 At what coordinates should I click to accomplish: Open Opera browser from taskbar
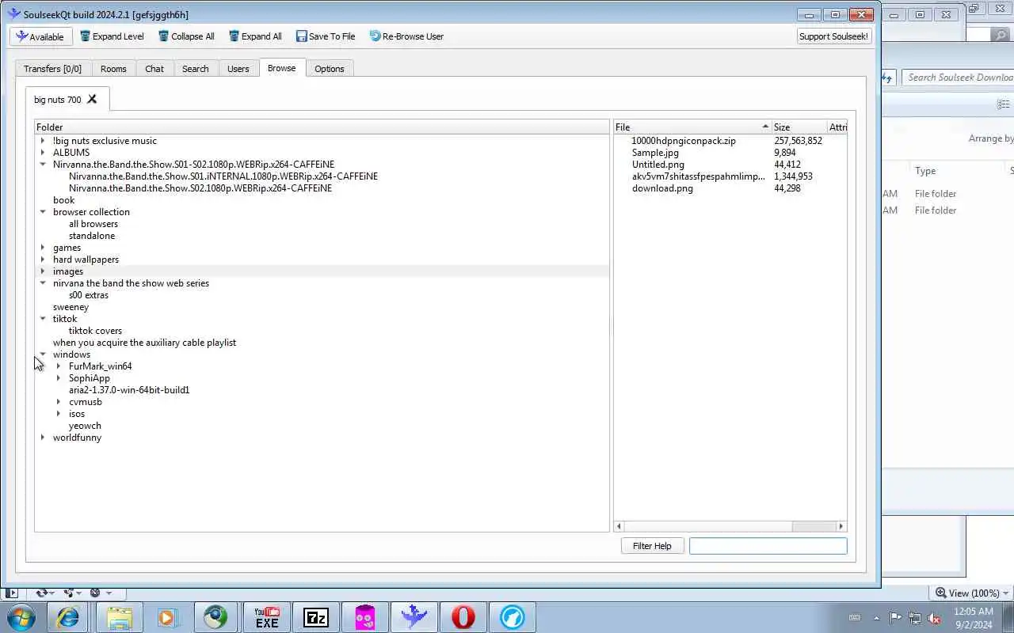point(463,617)
